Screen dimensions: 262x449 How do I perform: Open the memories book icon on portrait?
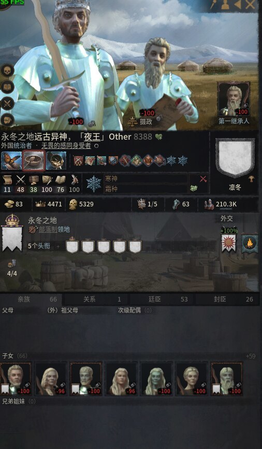click(x=7, y=87)
